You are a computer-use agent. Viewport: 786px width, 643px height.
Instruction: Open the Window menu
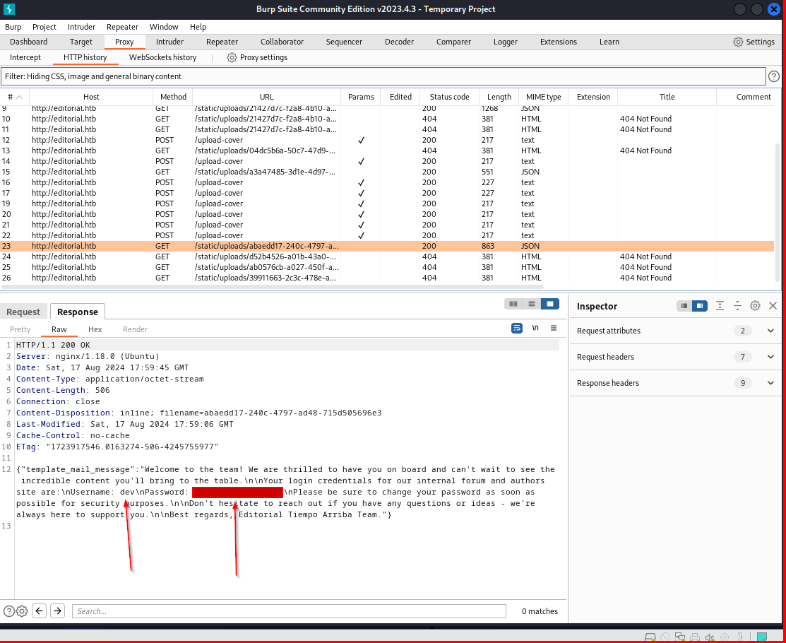[x=164, y=27]
